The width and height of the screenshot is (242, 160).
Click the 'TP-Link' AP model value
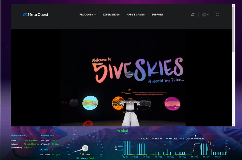coord(55,144)
